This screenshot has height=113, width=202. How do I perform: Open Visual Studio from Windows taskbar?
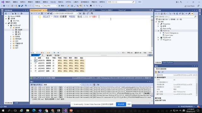pyautogui.click(x=65, y=110)
